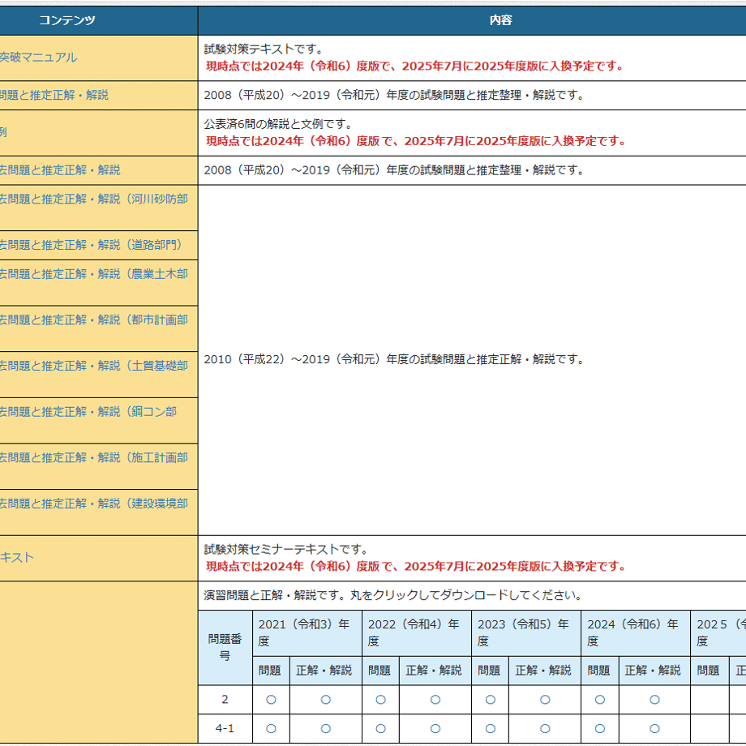
Task: Select the text 試験対策テキストです。
Action: click(x=264, y=49)
